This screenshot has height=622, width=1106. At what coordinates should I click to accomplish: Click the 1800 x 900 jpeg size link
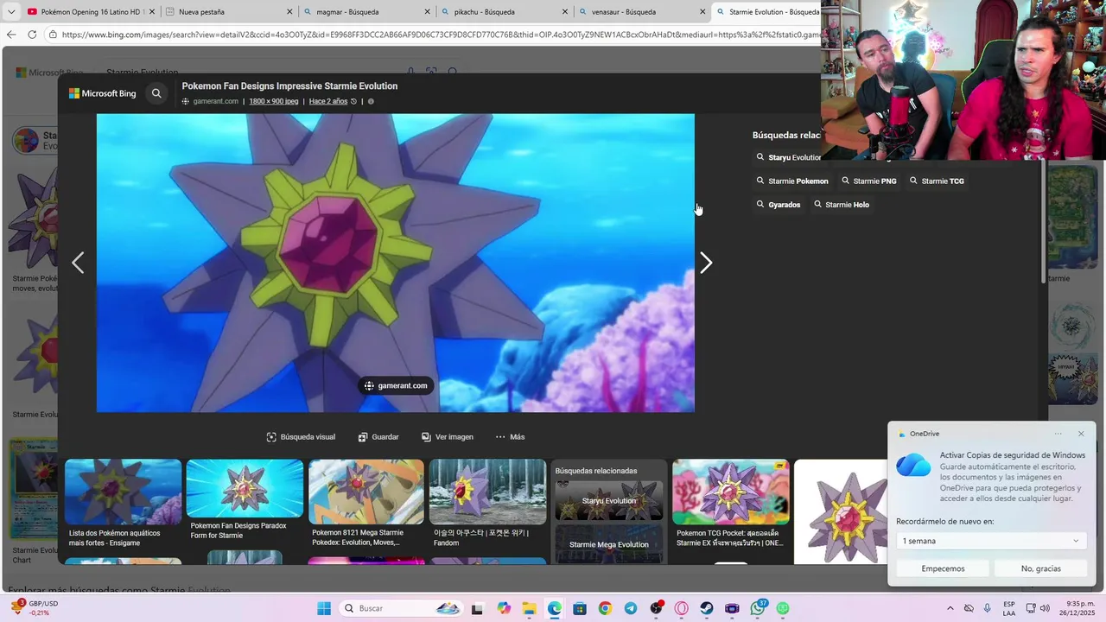pyautogui.click(x=273, y=101)
